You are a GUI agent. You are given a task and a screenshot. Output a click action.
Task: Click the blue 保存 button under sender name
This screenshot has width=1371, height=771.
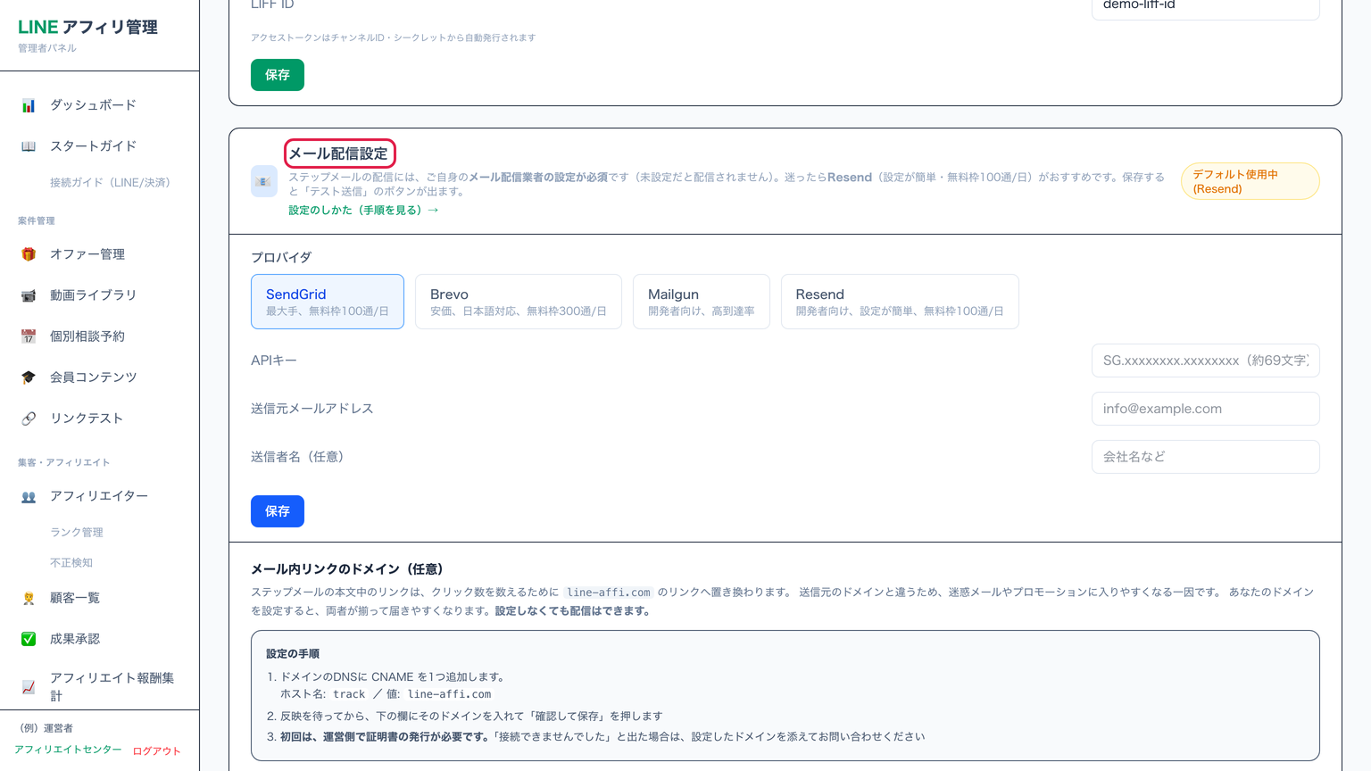(278, 511)
